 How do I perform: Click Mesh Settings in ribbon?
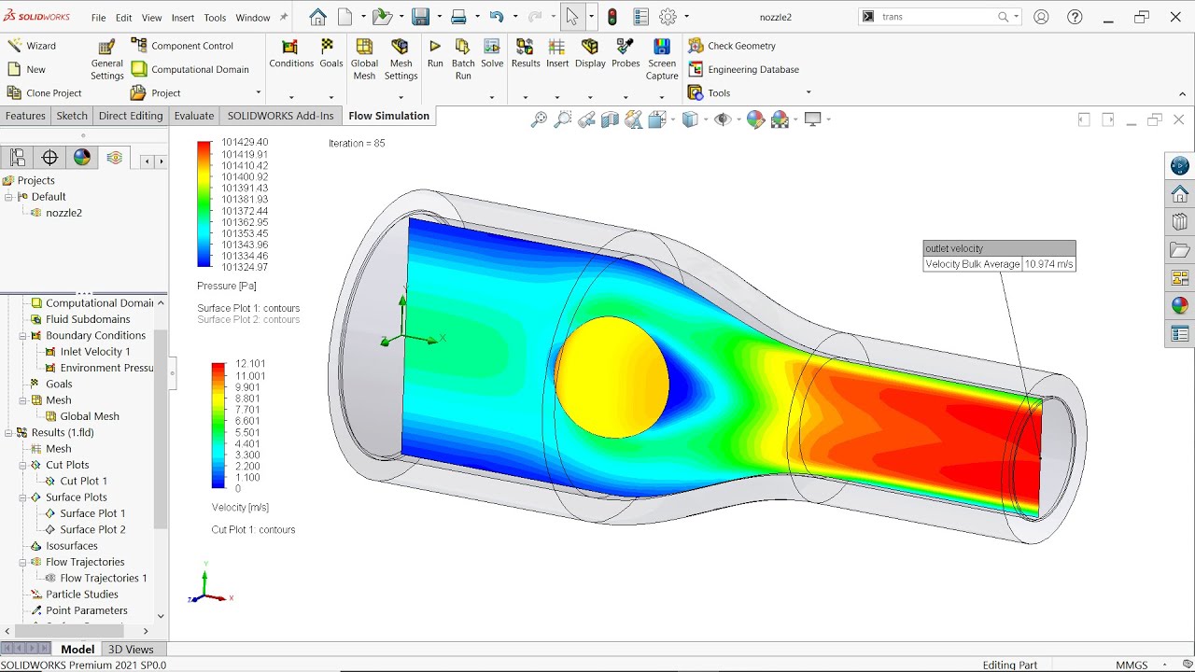(x=401, y=59)
